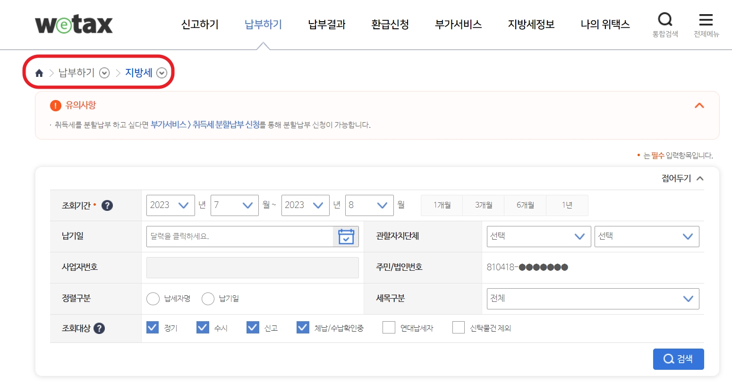Select the 납세자명 radio button
Image resolution: width=732 pixels, height=383 pixels.
[x=153, y=299]
